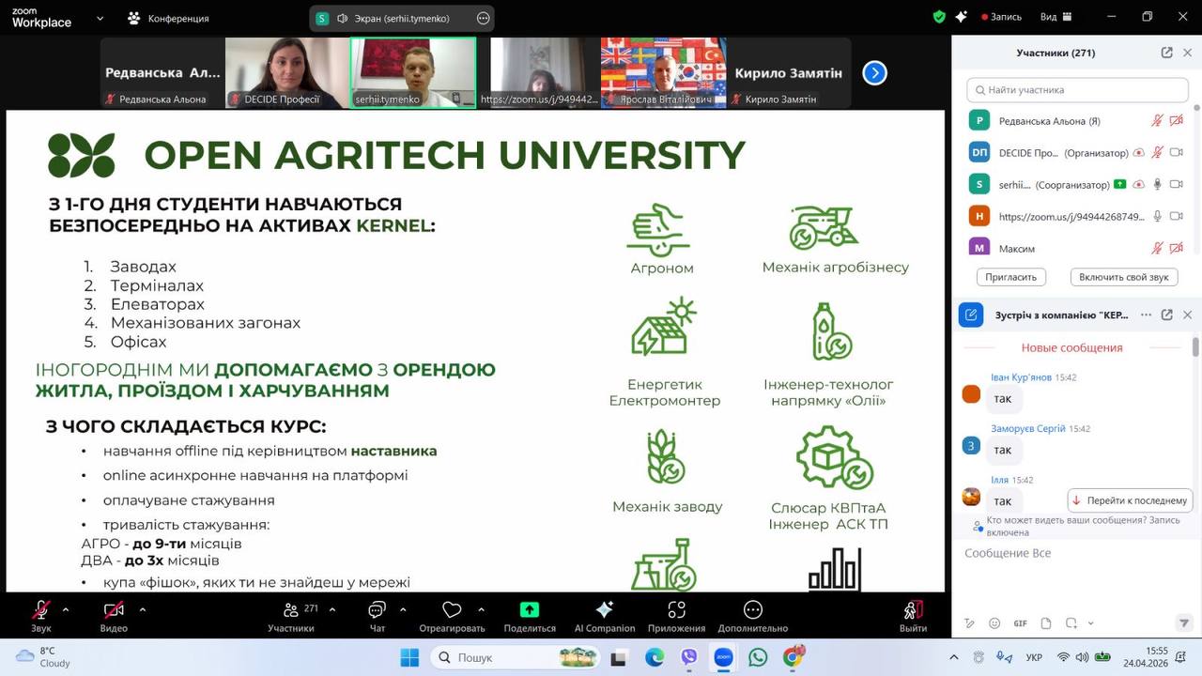Expand audio options arrow next to Звук
The image size is (1202, 676).
click(65, 609)
